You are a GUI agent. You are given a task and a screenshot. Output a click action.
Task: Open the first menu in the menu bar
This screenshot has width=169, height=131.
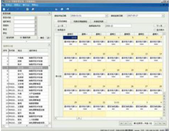9,5
